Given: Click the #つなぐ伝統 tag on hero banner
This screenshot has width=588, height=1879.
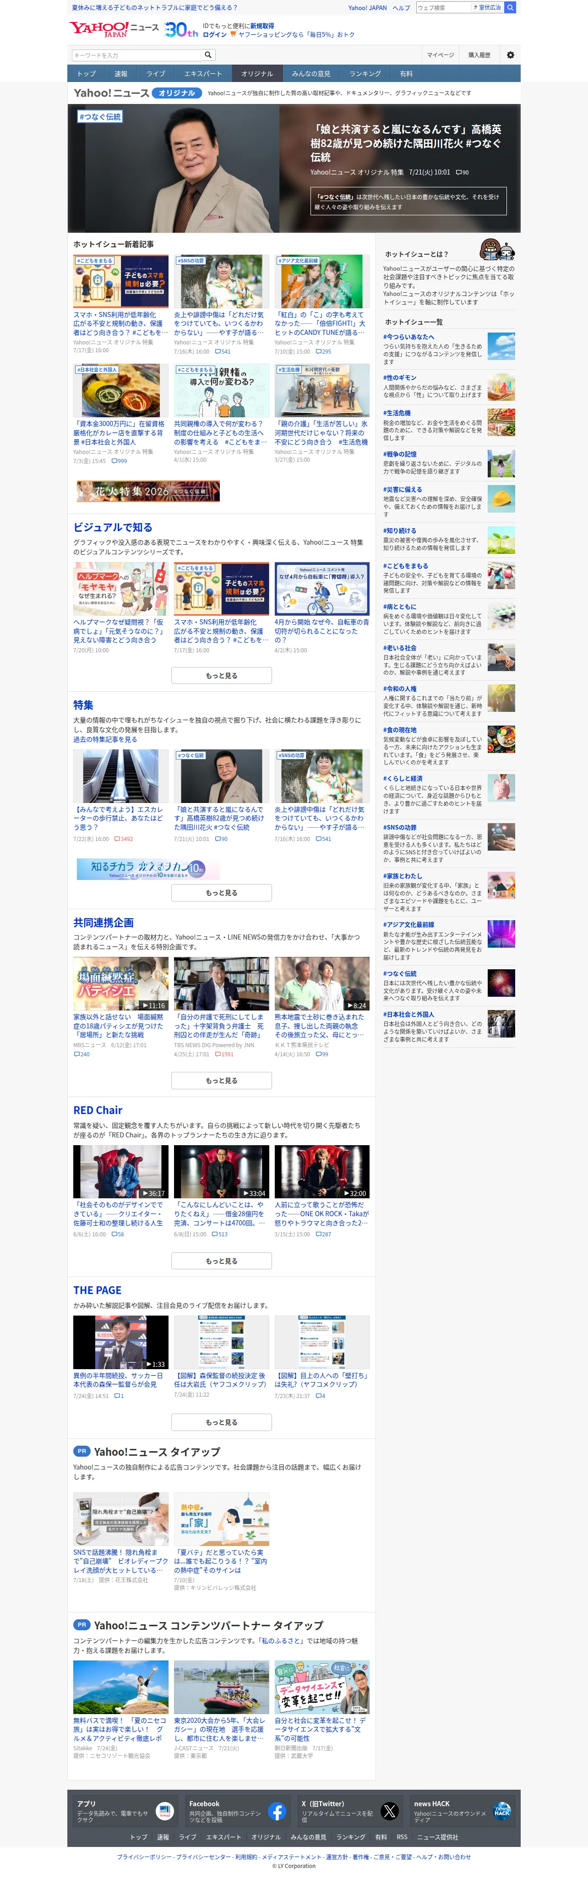Looking at the screenshot, I should pyautogui.click(x=101, y=117).
